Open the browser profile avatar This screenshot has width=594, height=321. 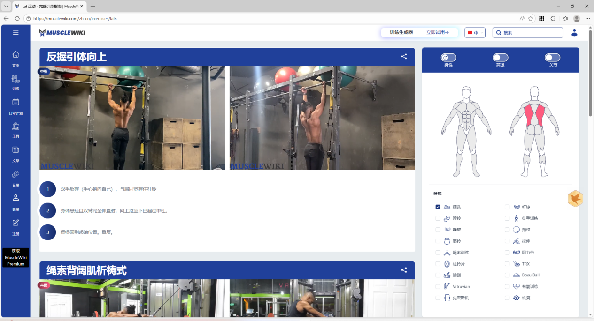pyautogui.click(x=577, y=18)
